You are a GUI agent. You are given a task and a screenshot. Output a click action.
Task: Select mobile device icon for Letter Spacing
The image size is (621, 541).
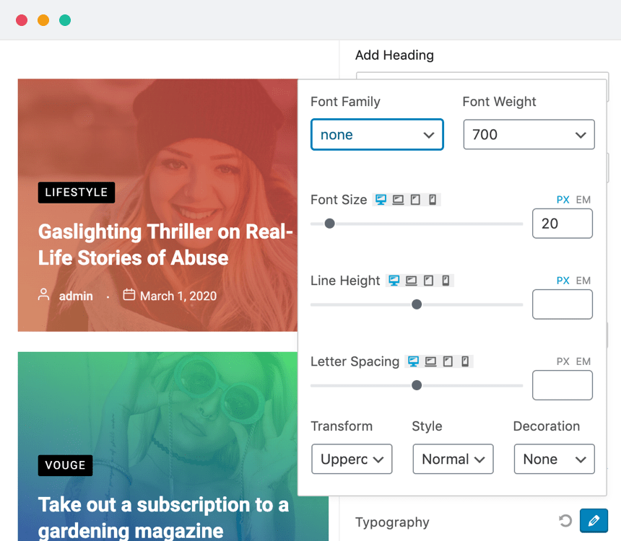[x=465, y=361]
